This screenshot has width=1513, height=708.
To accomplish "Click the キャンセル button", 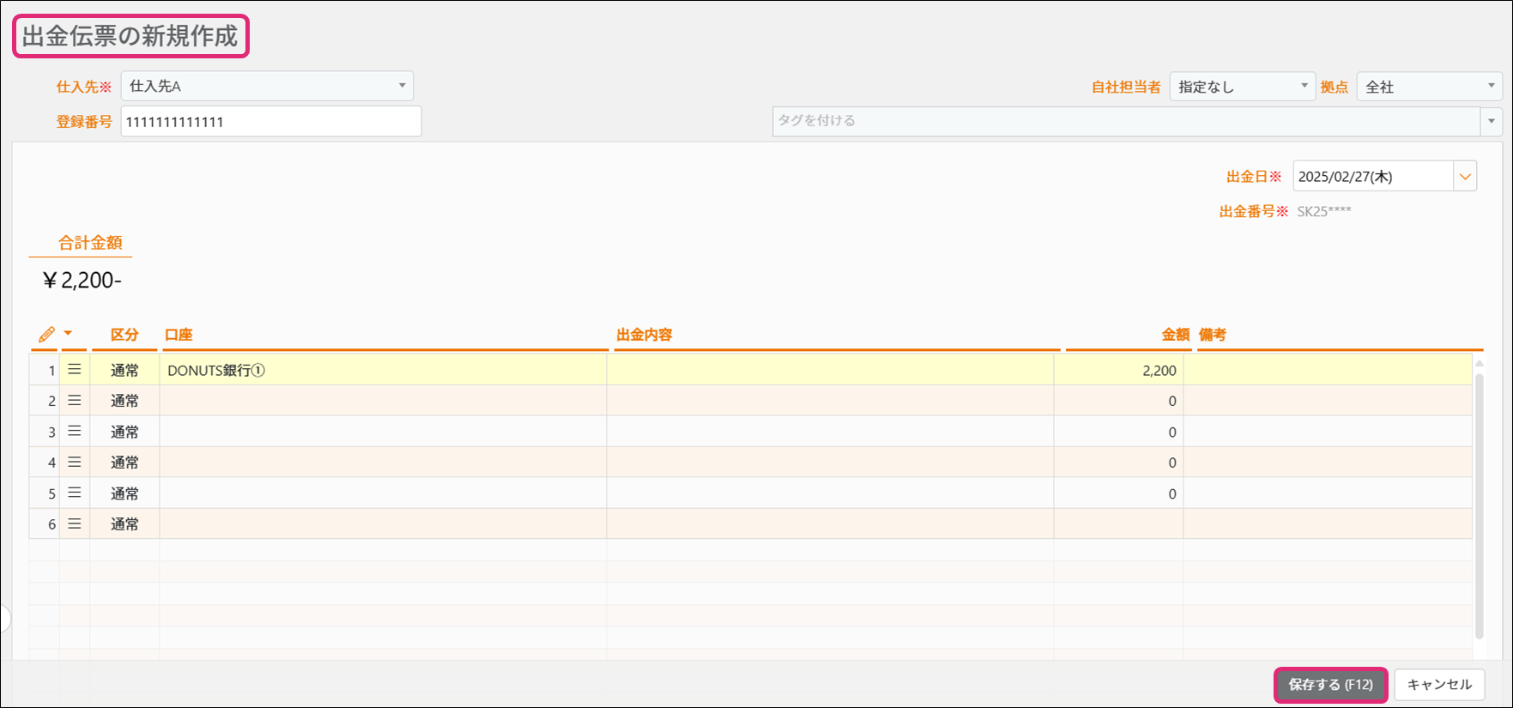I will click(x=1439, y=685).
